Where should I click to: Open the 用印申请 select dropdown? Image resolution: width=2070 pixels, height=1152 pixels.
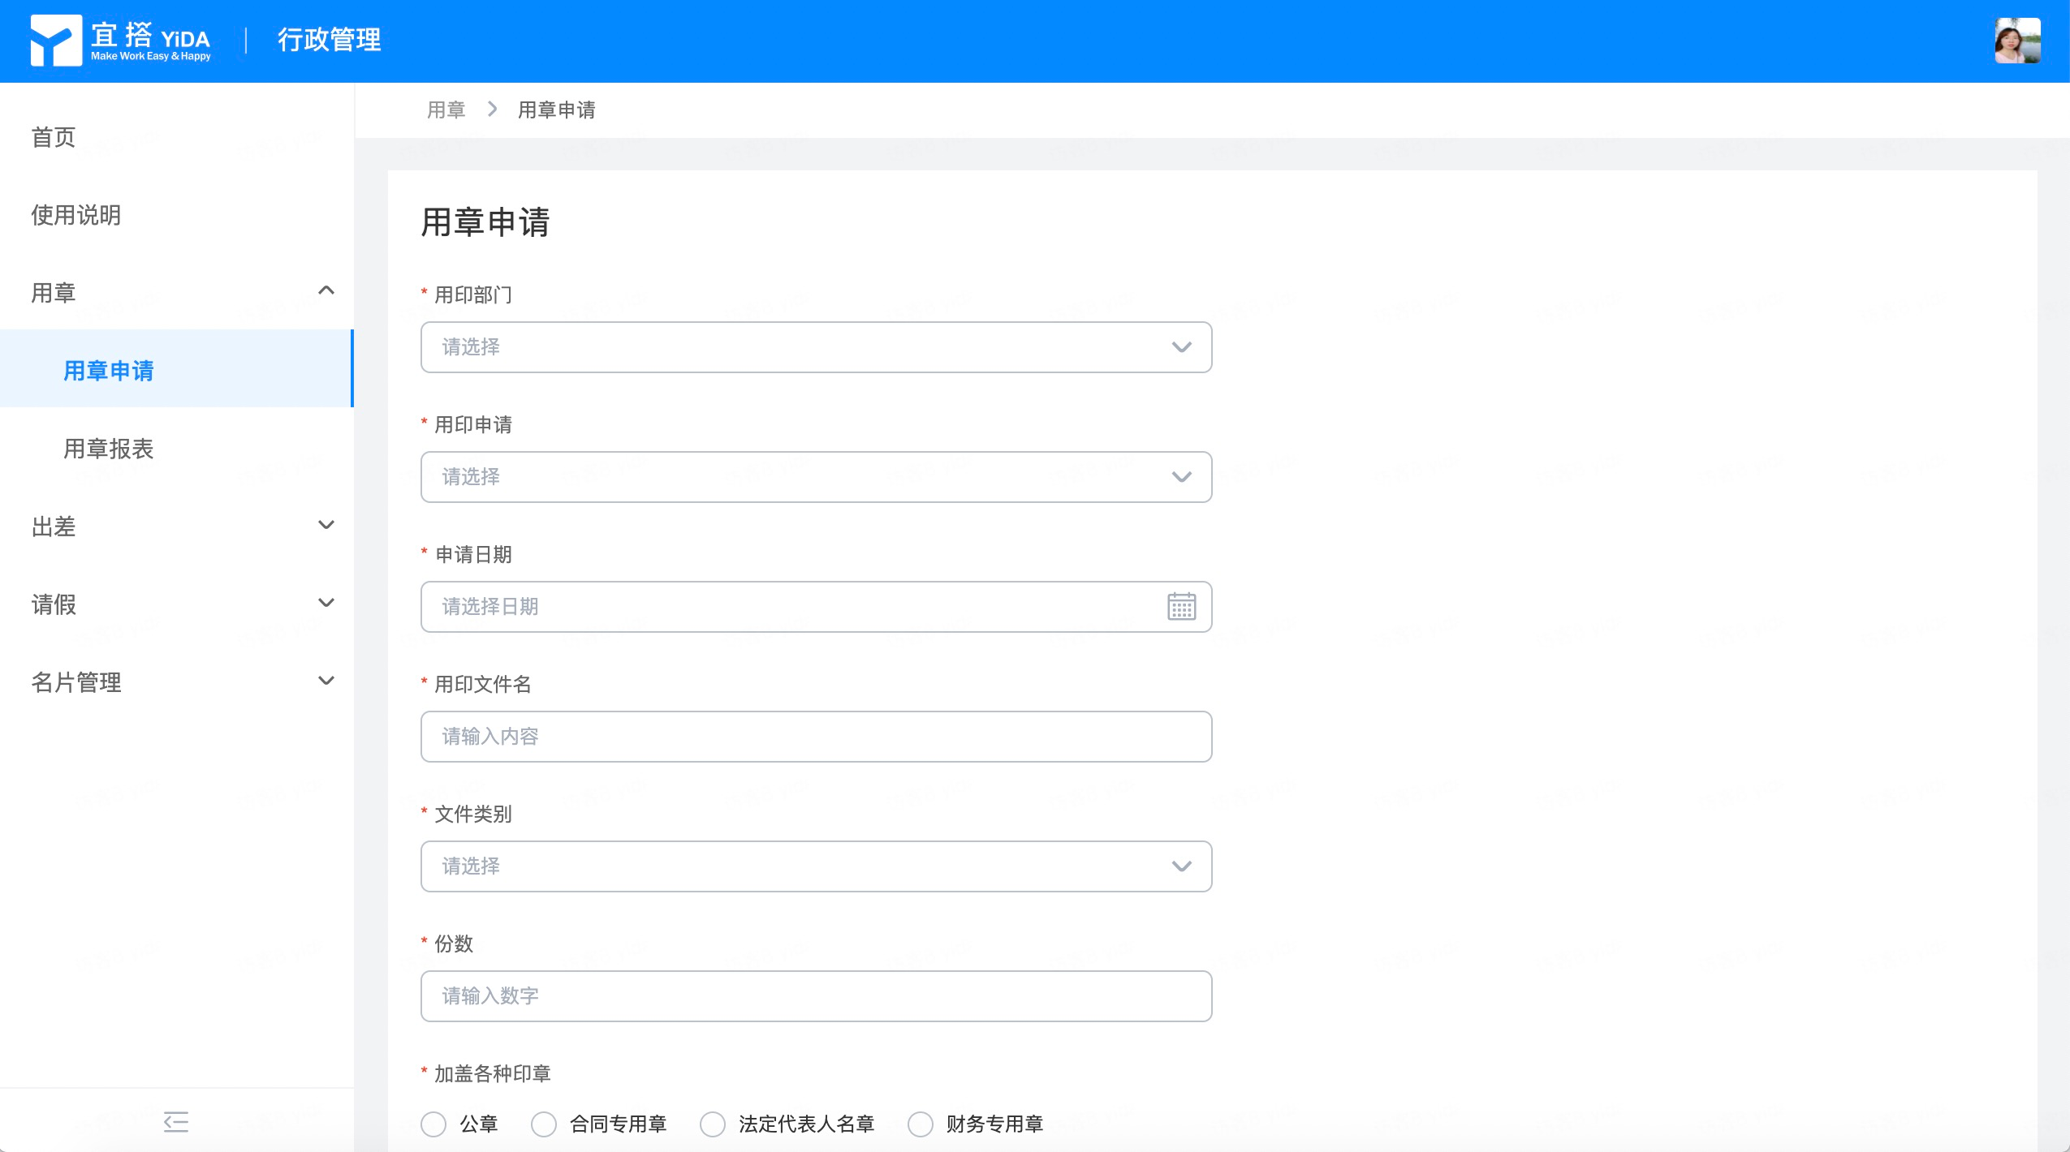[x=816, y=477]
